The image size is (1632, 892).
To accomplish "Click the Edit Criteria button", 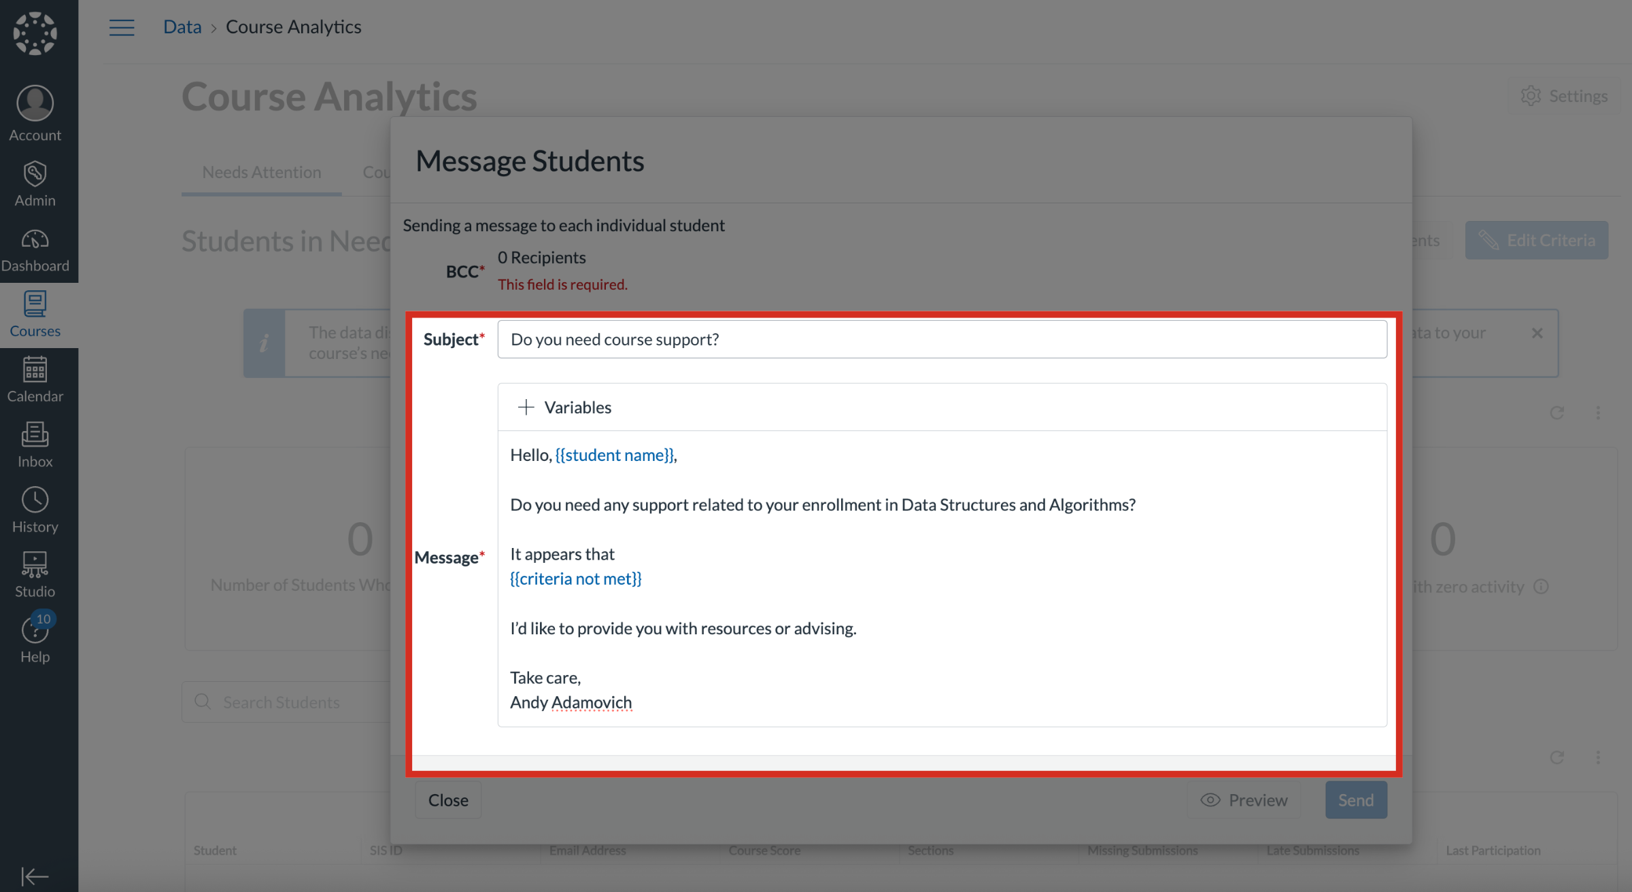I will 1536,240.
